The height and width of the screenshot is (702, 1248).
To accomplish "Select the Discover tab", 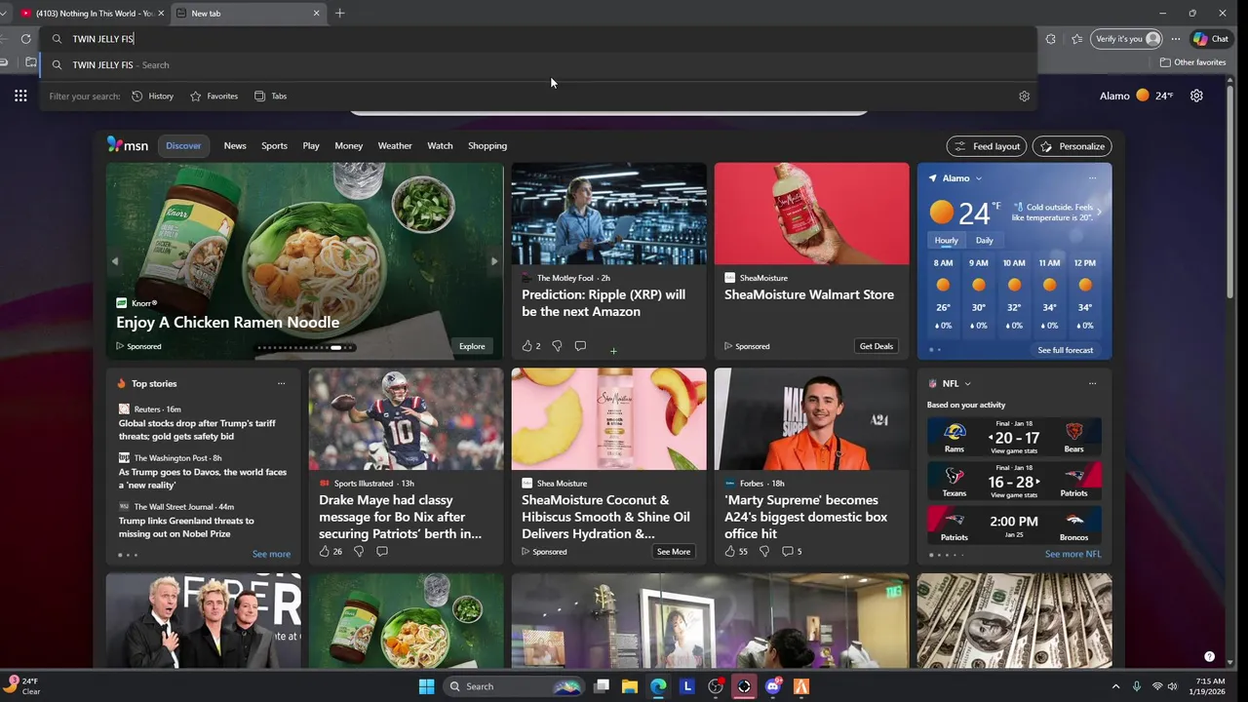I will 183,145.
